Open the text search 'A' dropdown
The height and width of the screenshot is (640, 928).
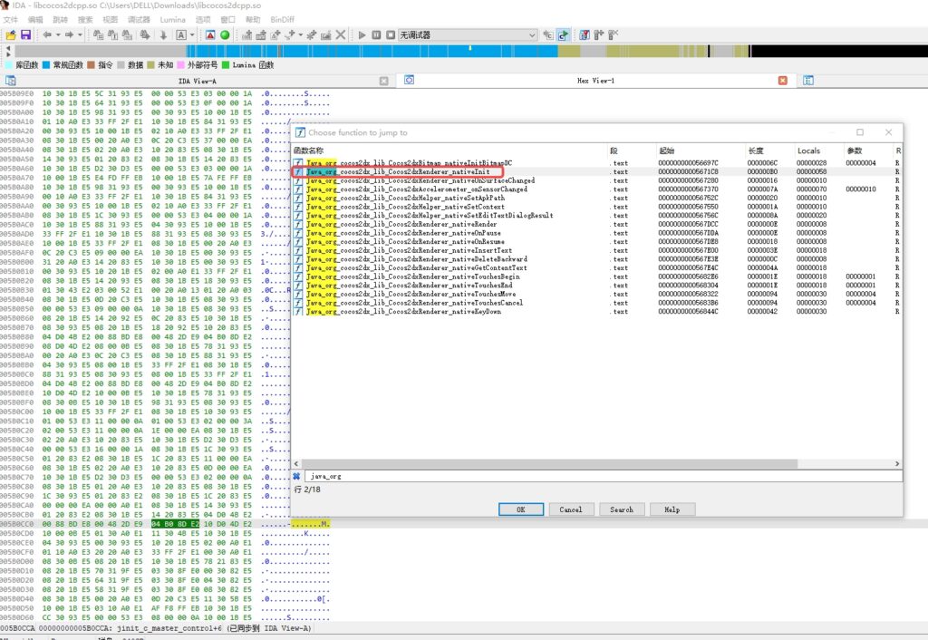(x=191, y=34)
